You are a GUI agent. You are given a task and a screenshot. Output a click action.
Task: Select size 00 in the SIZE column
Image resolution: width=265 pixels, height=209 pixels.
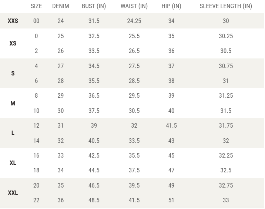pyautogui.click(x=36, y=21)
